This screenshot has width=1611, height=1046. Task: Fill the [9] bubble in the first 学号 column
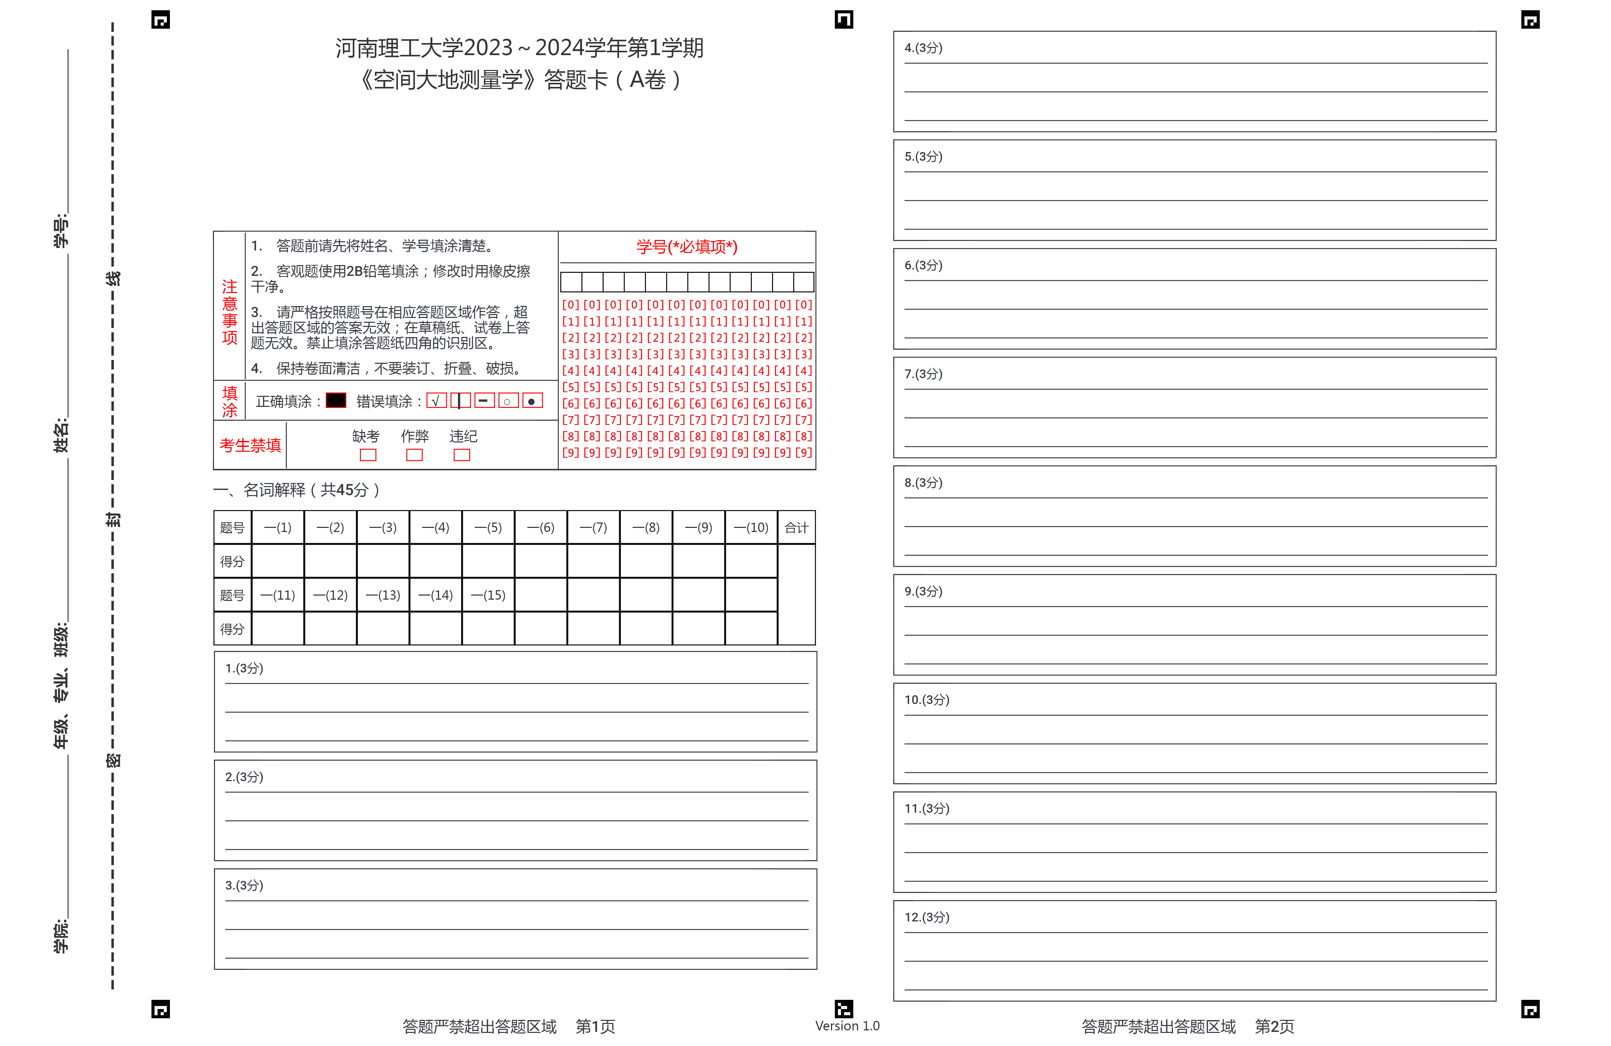[x=571, y=453]
